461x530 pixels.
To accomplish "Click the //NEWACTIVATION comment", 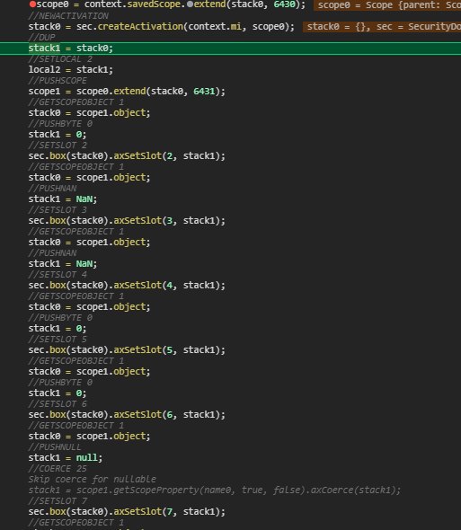I will 68,16.
